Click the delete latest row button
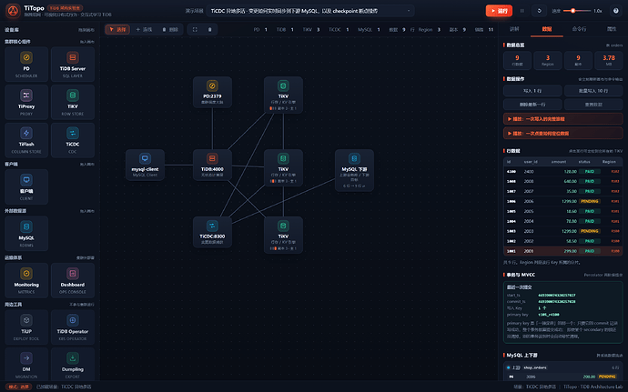 tap(532, 105)
